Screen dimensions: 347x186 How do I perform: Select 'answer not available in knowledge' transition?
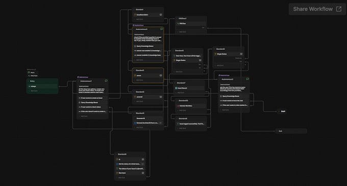[x=148, y=50]
